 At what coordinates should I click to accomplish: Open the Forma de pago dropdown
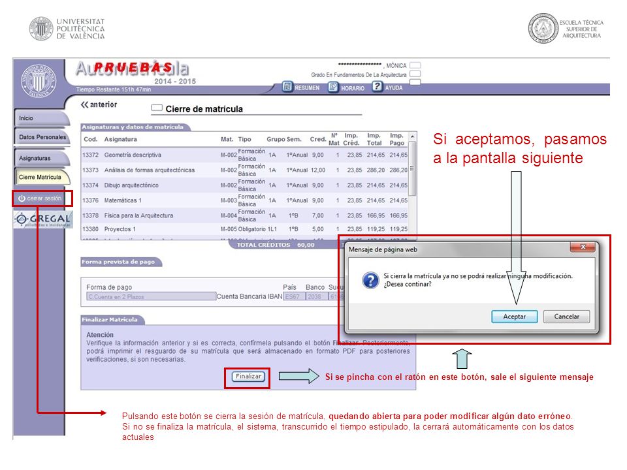coord(151,296)
